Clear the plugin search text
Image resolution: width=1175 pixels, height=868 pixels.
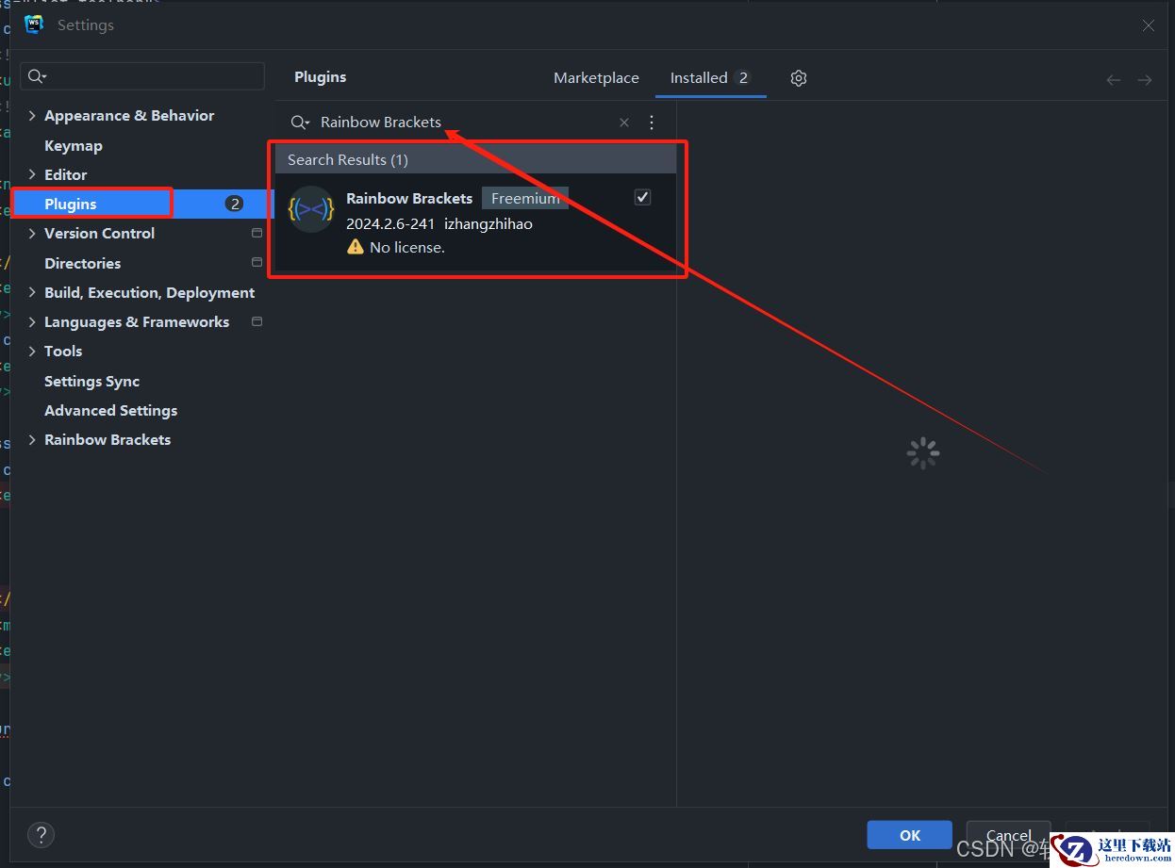point(624,123)
